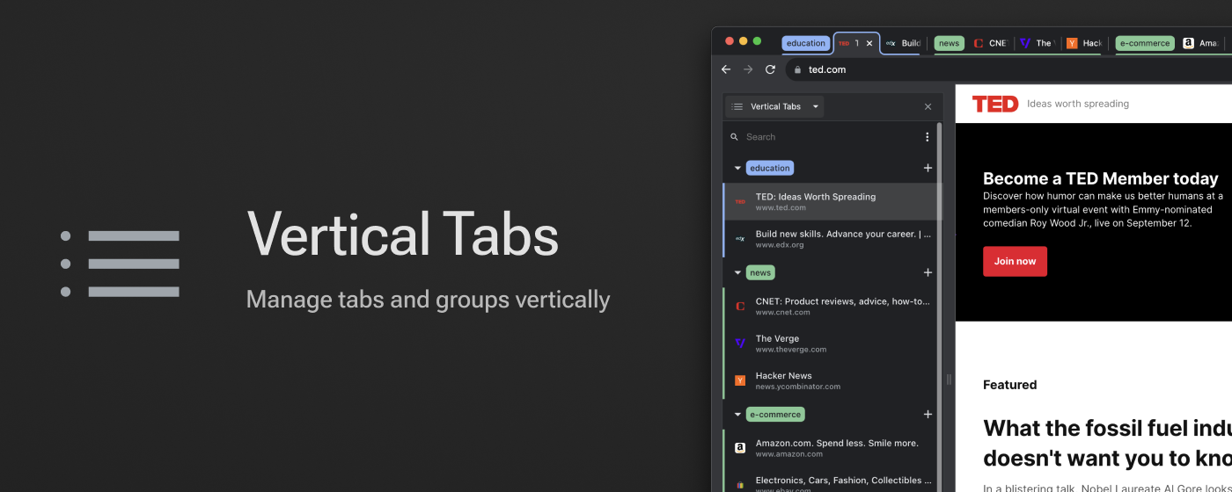Click the e-commerce group label in tab strip
1232x492 pixels.
click(1144, 43)
